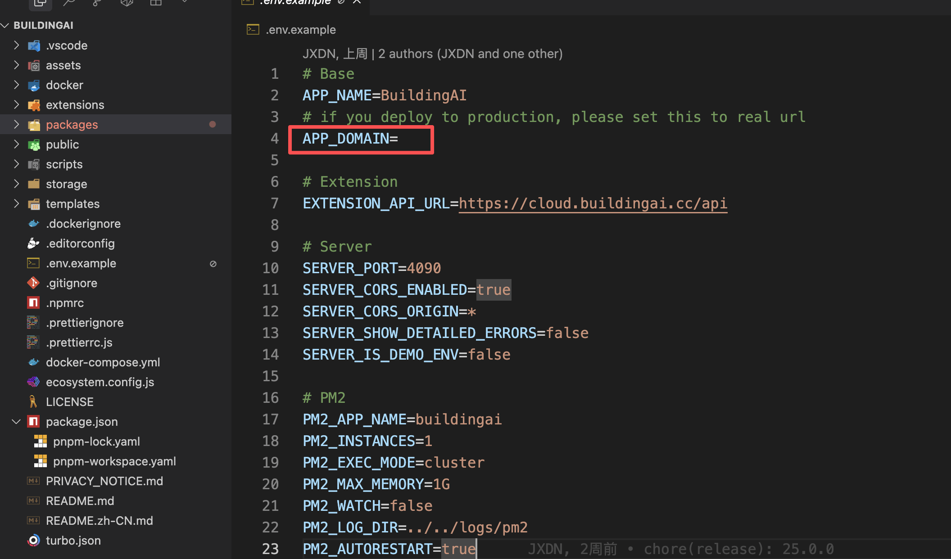Expand the packages folder

pos(17,125)
